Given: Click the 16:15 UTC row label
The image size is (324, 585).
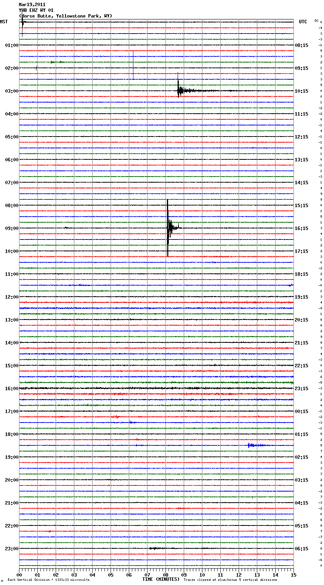Looking at the screenshot, I should click(x=302, y=228).
